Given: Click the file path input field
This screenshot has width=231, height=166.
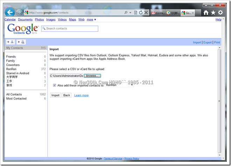Looking at the screenshot, I should click(66, 76).
